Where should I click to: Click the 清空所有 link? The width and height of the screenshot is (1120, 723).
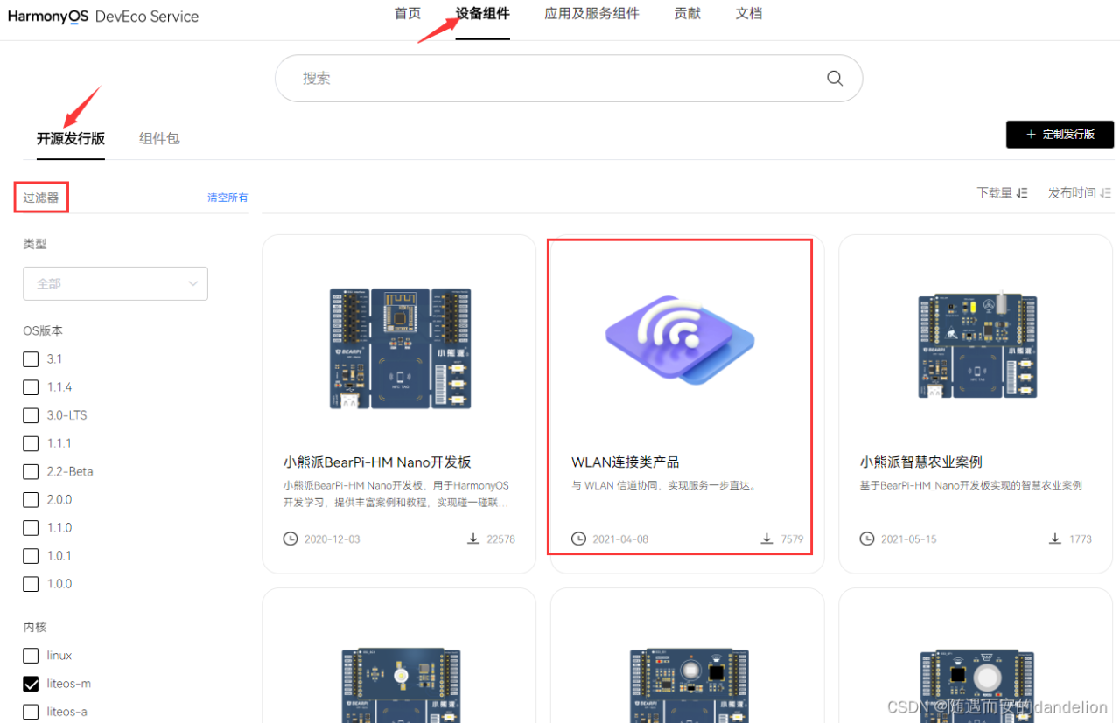227,198
